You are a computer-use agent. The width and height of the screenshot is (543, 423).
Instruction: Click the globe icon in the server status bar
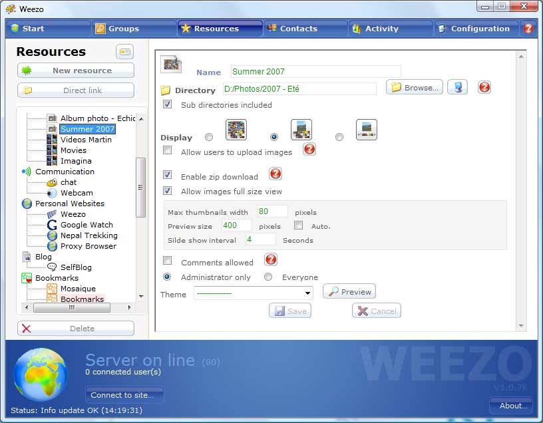pos(41,375)
